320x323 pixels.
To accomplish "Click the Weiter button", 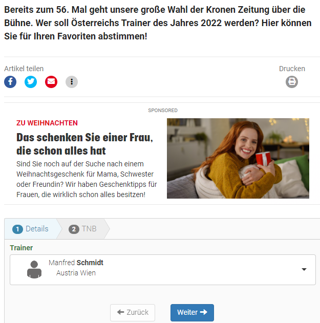I will pos(192,312).
